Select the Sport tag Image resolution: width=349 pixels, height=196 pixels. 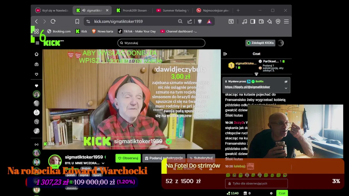[97, 175]
